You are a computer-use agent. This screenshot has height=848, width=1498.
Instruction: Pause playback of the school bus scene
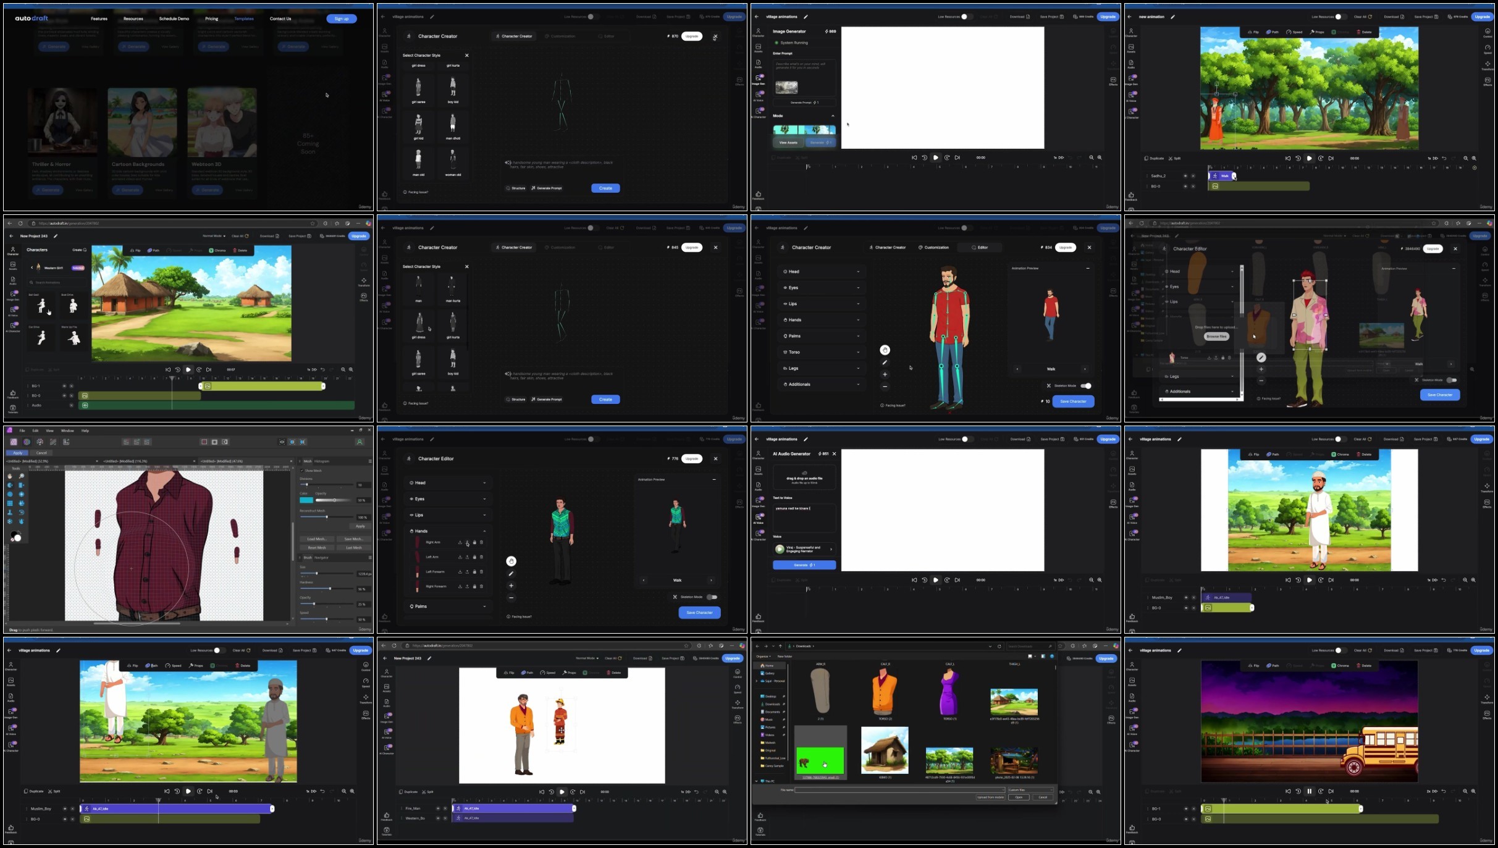1309,791
